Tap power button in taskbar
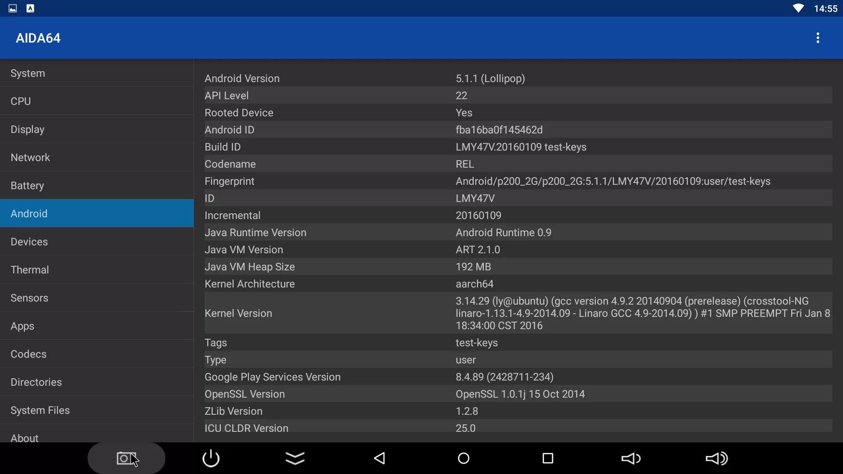Viewport: 843px width, 474px height. pyautogui.click(x=210, y=458)
